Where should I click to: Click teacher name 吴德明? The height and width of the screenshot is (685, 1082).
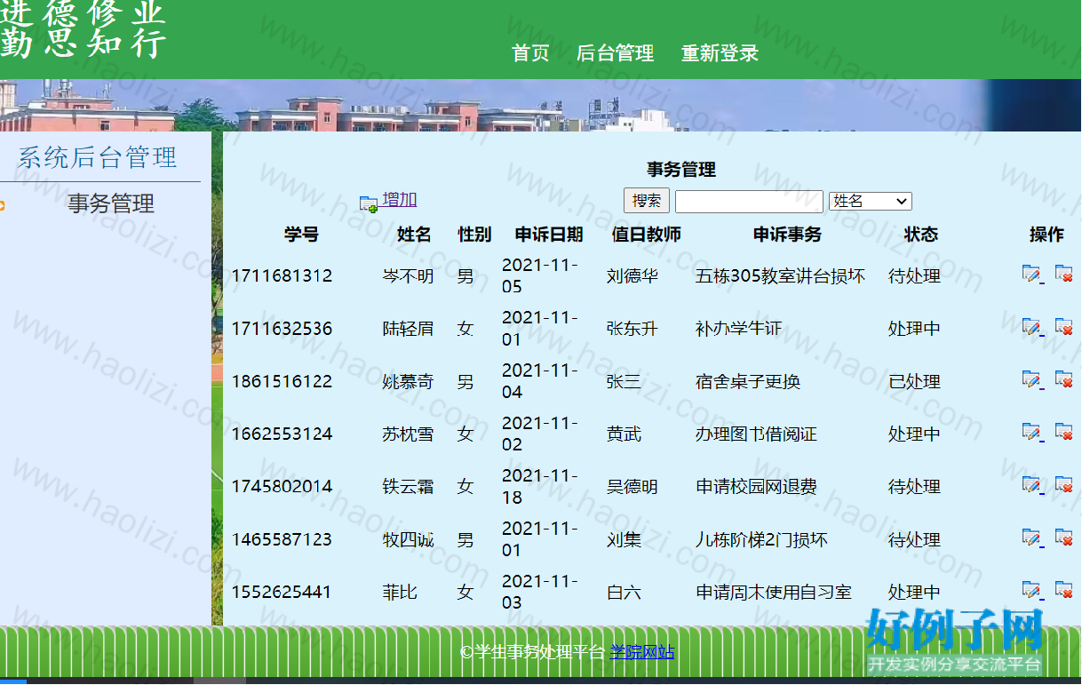[632, 487]
